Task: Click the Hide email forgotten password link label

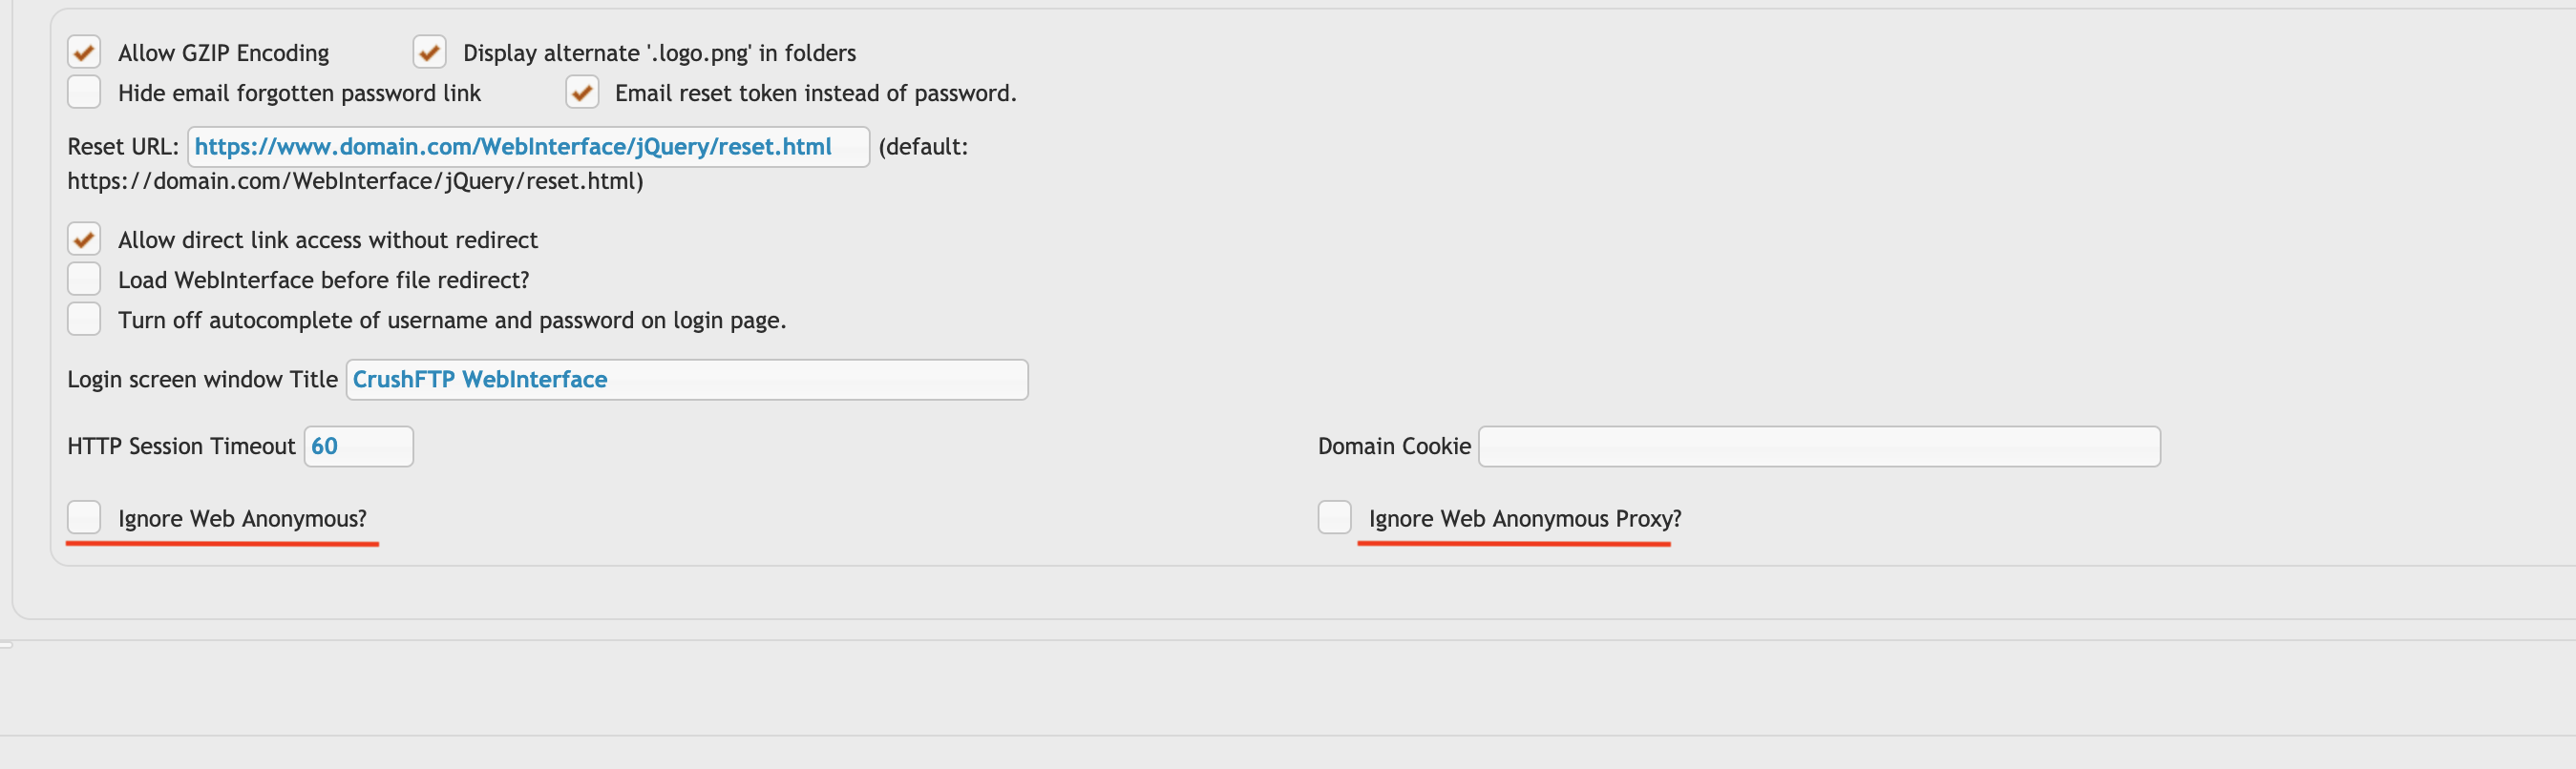Action: tap(299, 93)
